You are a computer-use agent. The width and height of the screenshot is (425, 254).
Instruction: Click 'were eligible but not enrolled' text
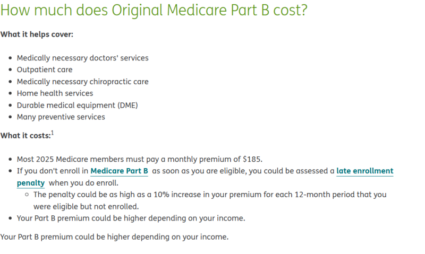point(86,206)
